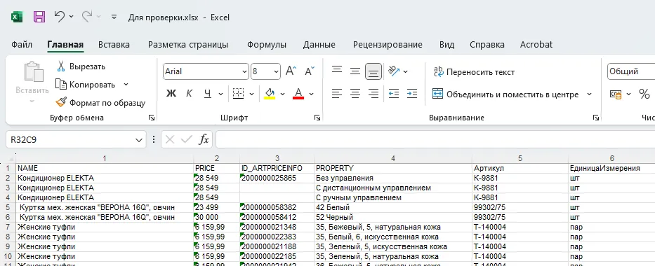Open the Данные ribbon tab

tap(319, 45)
